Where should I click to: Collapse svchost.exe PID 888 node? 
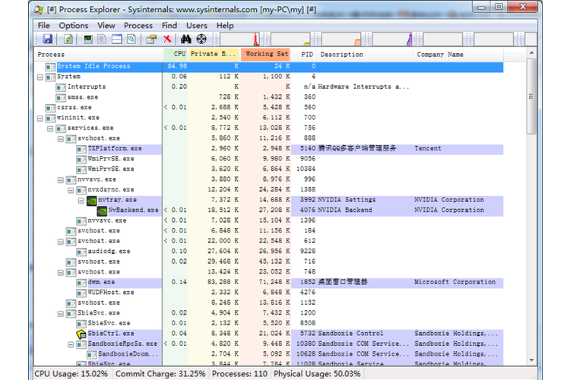click(60, 139)
